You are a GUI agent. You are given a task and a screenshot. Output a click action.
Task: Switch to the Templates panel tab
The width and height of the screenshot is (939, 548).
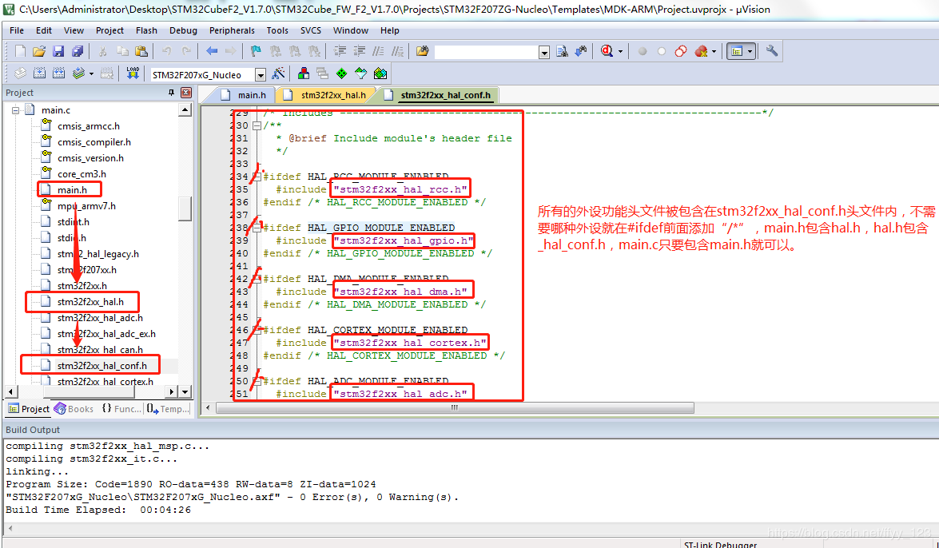[169, 409]
